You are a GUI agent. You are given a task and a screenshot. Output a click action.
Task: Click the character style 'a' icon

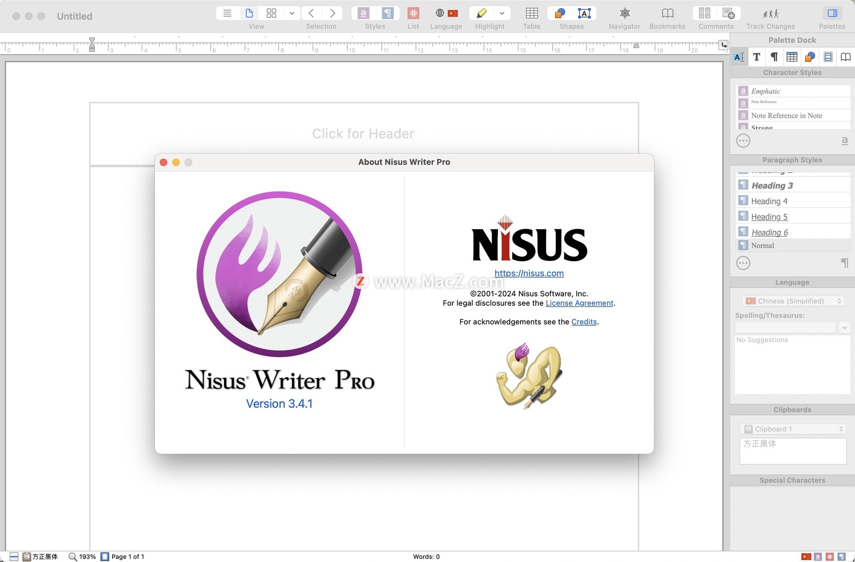[844, 141]
